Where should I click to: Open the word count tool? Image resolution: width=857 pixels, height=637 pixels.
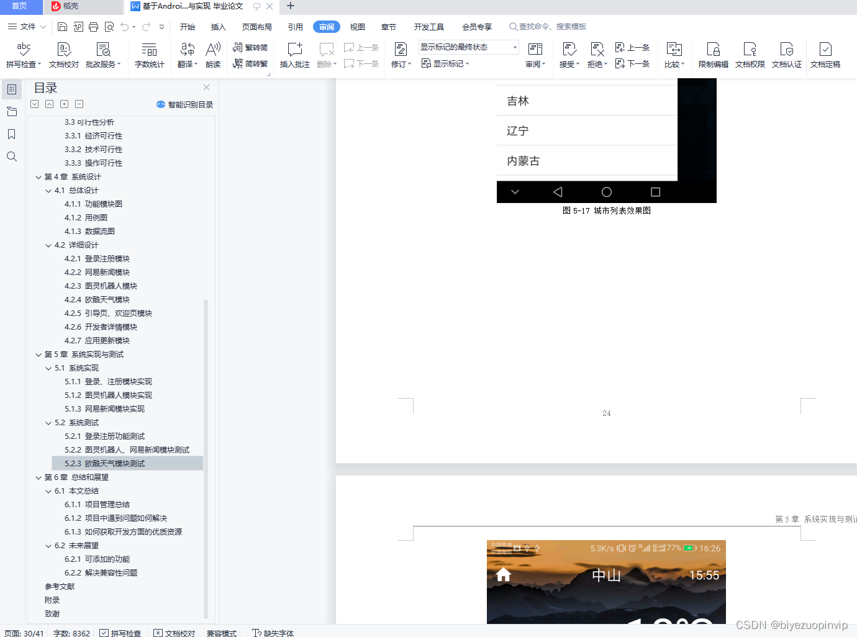[x=149, y=55]
